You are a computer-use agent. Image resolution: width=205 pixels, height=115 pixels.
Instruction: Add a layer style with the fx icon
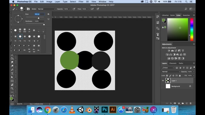pos(171,103)
